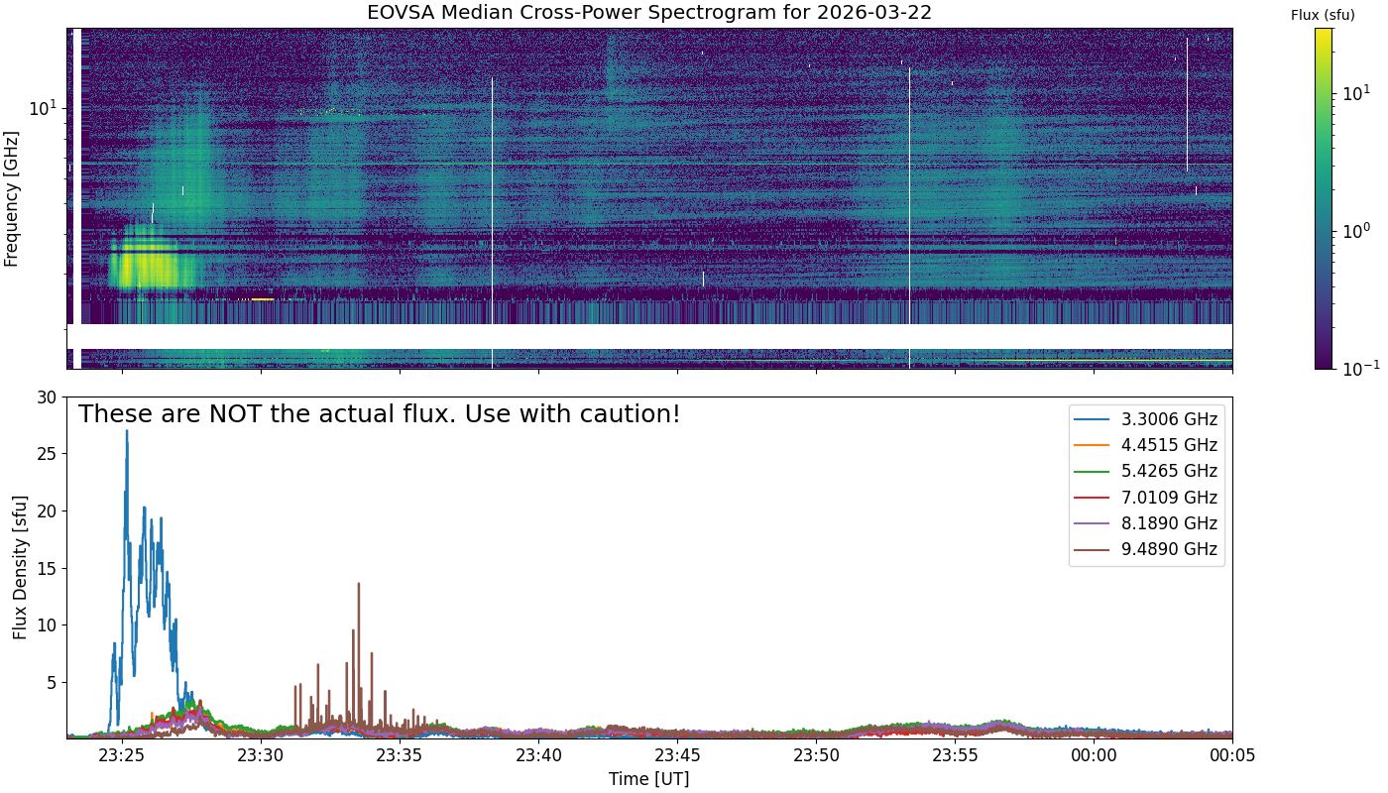Click the 3.3006 GHz legend entry

tap(1146, 418)
